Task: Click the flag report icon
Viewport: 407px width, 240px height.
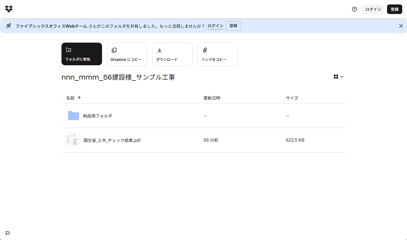Action: coord(8,233)
